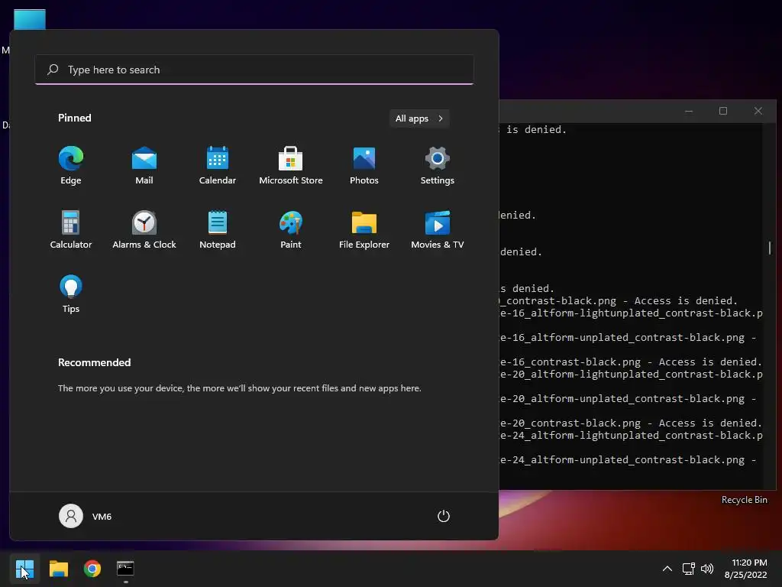Open network status in system tray
Viewport: 782px width, 587px height.
pyautogui.click(x=689, y=569)
